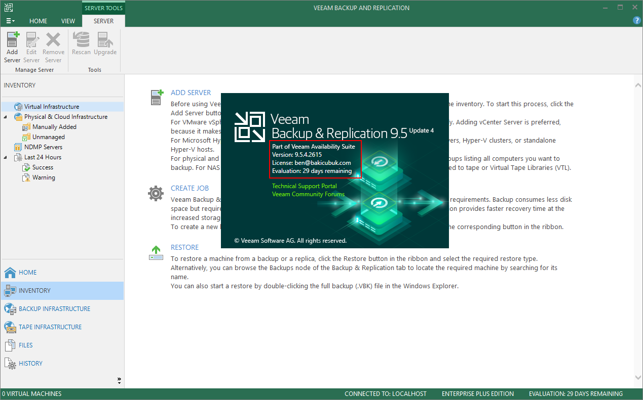Click the 0 VIRTUAL MACHINES status text
Image resolution: width=643 pixels, height=400 pixels.
click(x=32, y=394)
